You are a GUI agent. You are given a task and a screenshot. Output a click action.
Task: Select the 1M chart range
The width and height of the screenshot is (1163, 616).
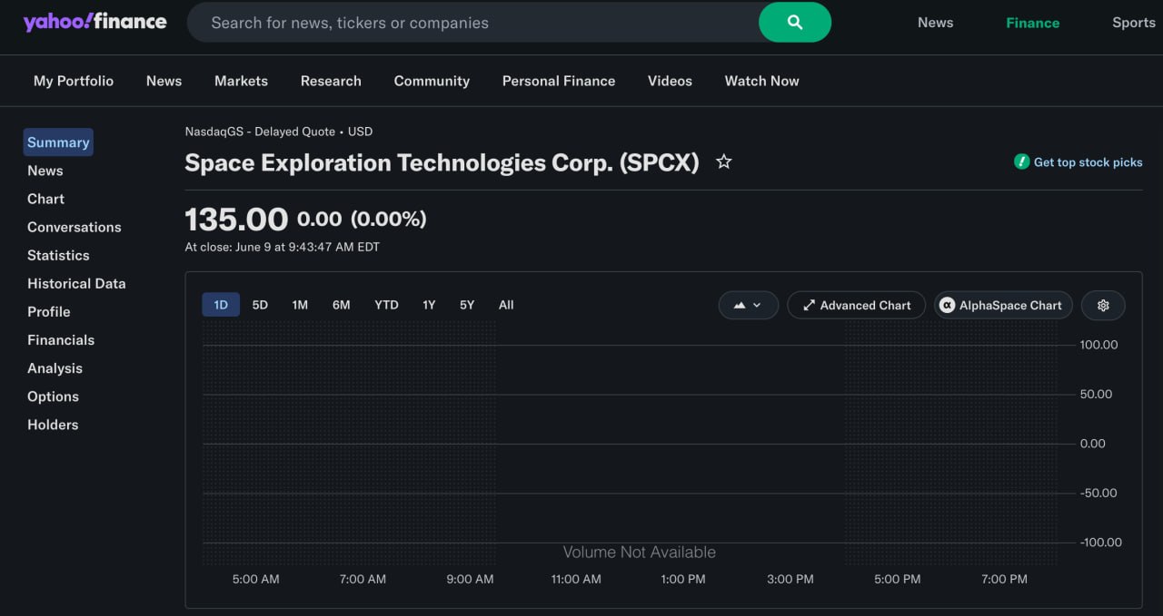300,305
